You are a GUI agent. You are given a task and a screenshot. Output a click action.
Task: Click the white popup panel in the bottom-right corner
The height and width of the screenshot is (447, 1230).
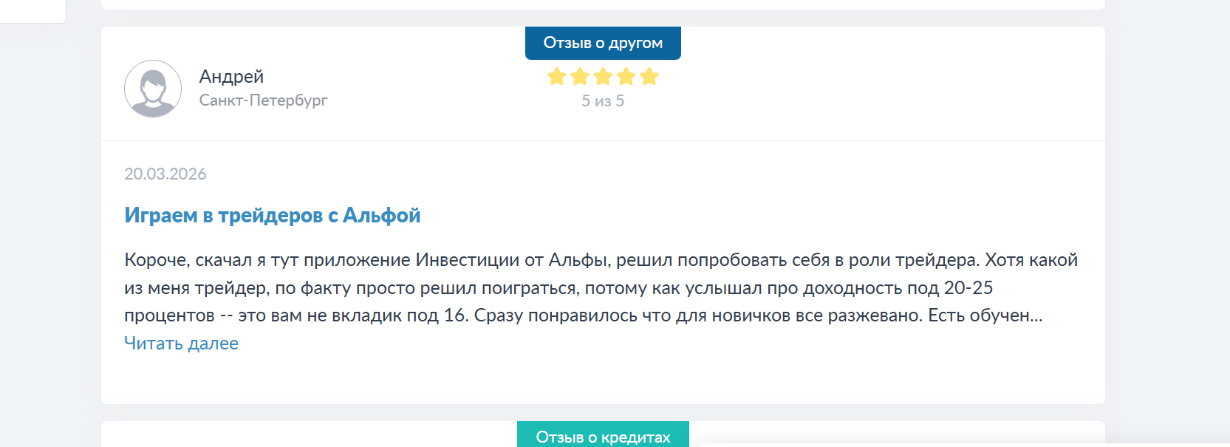pyautogui.click(x=960, y=444)
